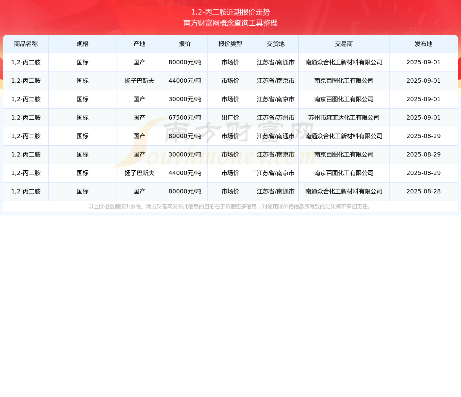Click the 发布地 column header
Viewport: 461px width, 397px height.
click(423, 44)
